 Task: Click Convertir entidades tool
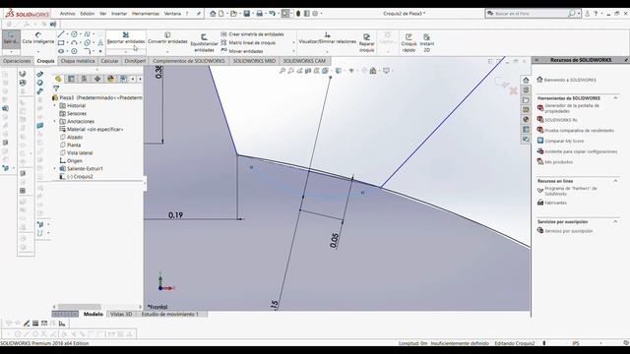pos(167,38)
